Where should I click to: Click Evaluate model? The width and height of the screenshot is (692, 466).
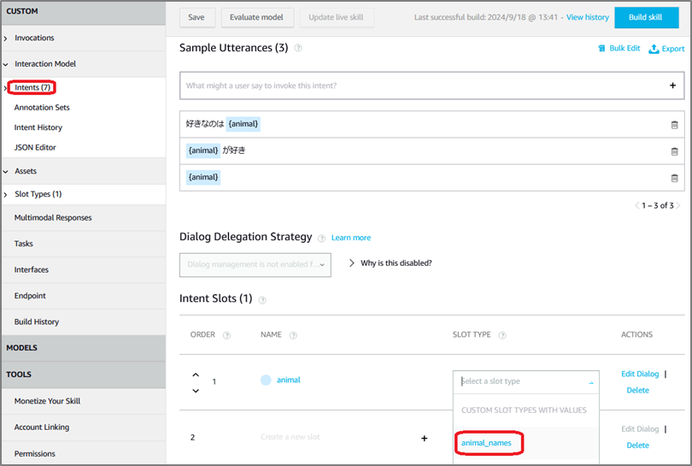(256, 18)
